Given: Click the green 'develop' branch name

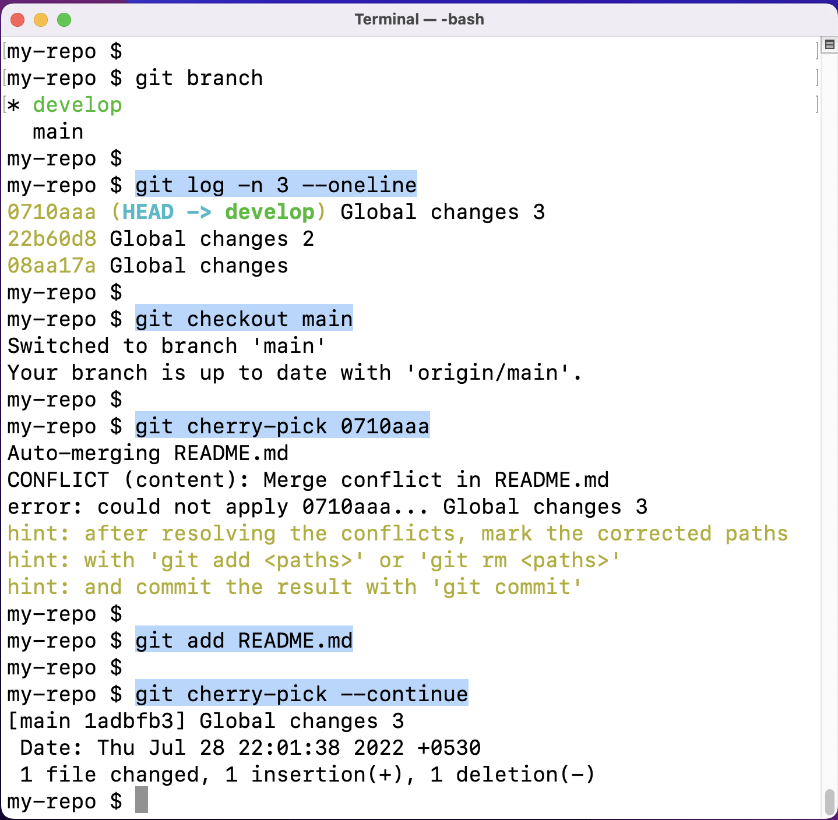Looking at the screenshot, I should [78, 105].
